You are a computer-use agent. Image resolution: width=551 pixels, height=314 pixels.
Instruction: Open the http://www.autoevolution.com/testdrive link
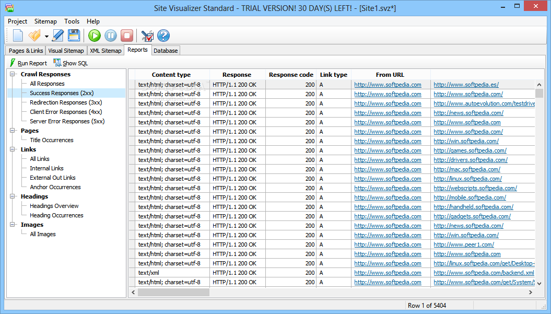[x=484, y=103]
